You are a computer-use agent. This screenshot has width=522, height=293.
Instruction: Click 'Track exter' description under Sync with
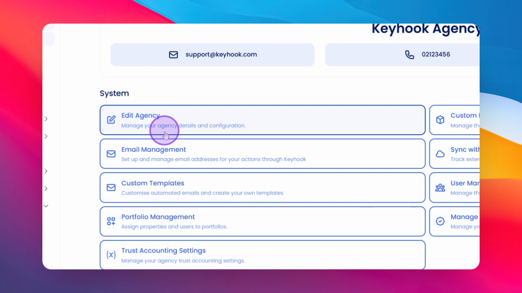click(465, 160)
